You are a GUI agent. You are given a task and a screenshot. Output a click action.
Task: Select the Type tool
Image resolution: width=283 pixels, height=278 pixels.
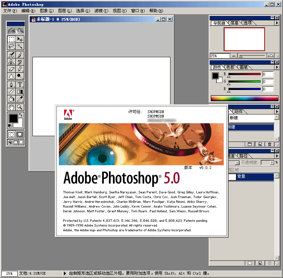tap(20, 85)
